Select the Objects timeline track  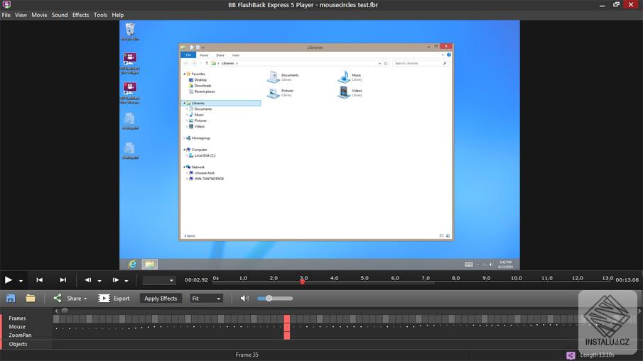click(18, 344)
